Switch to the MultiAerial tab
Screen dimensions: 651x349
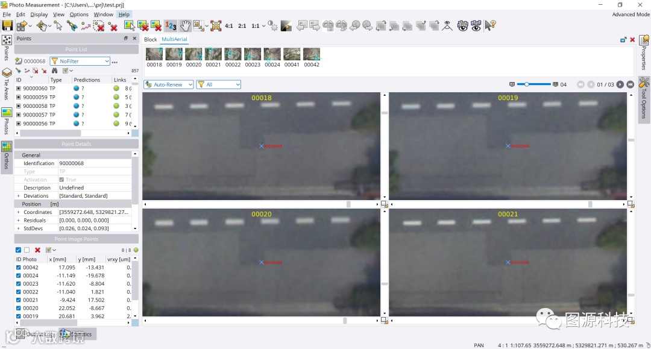tap(174, 39)
